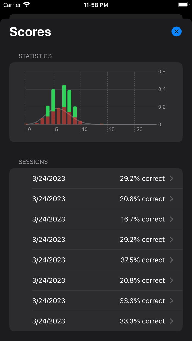Tap the Scores title heading
Screen dimensions: 192x341
click(x=30, y=32)
